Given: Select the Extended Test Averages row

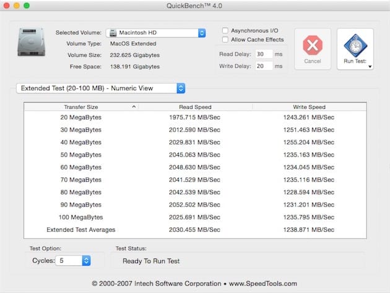Looking at the screenshot, I should 195,230.
